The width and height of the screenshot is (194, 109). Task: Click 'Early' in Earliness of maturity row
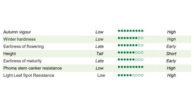pyautogui.click(x=171, y=61)
